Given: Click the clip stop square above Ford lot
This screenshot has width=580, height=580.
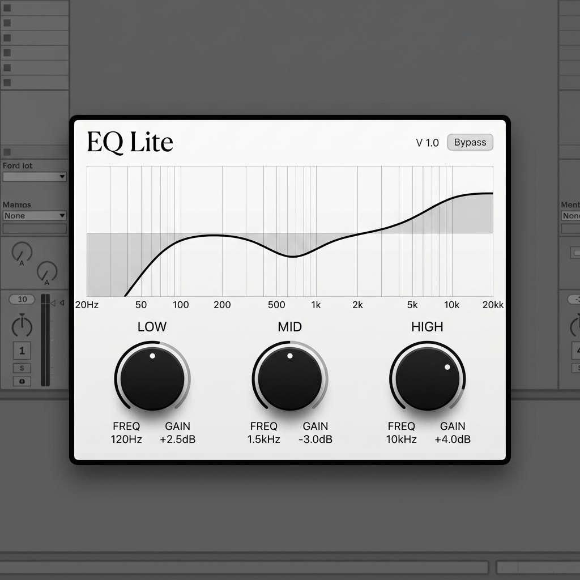Looking at the screenshot, I should 7,152.
